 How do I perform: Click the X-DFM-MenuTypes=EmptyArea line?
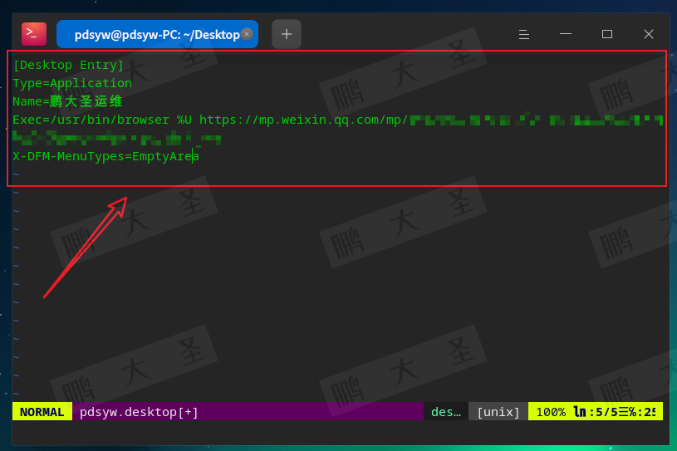105,156
